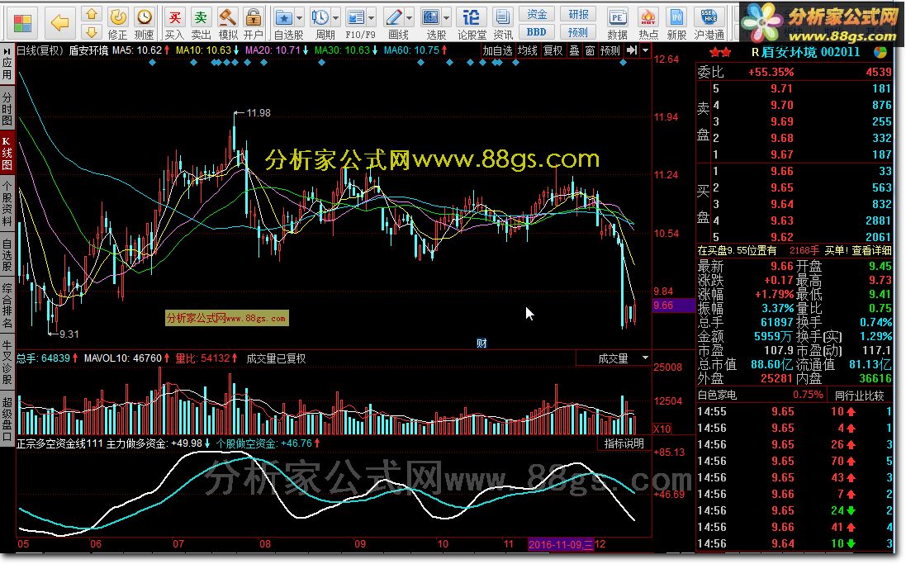Viewport: 906px width, 564px height.
Task: Open the F10/F9 info icon
Action: pyautogui.click(x=356, y=17)
